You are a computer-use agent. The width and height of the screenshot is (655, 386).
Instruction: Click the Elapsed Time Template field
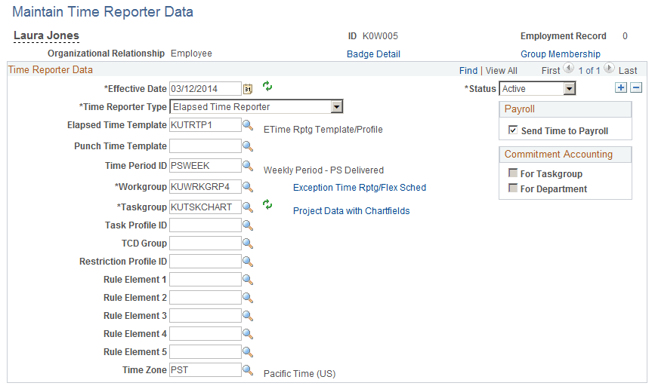coord(205,125)
